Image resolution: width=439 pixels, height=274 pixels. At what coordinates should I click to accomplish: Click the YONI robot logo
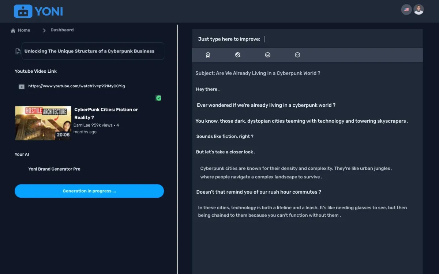23,11
